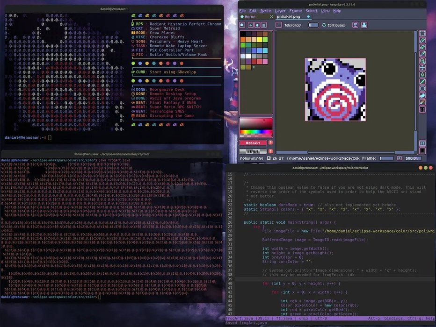Viewport: 436px width, 327px height.
Task: Click the rainbow hue slider in color picker
Action: click(256, 132)
